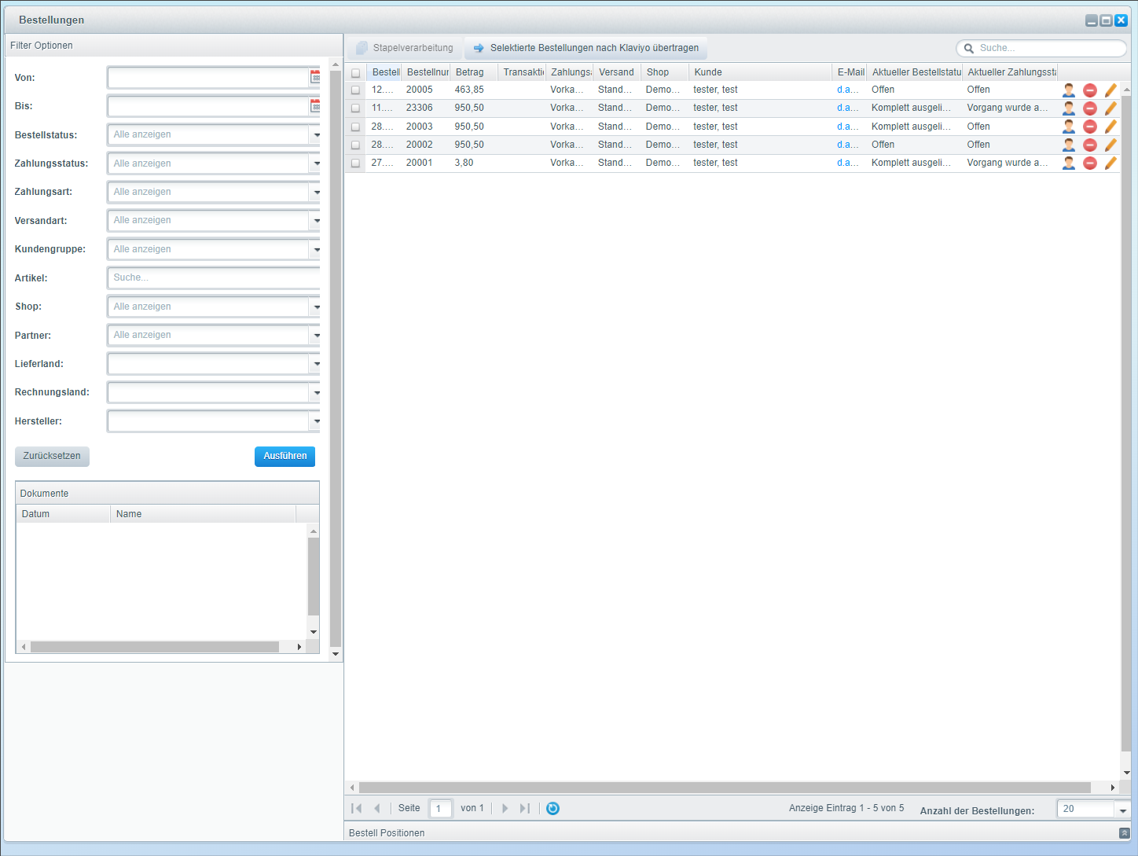1138x856 pixels.
Task: Open the Shop filter dropdown
Action: [x=315, y=307]
